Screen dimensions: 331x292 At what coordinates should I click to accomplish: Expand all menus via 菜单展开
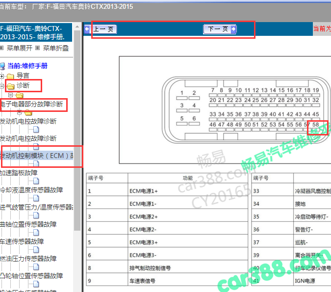click(x=20, y=48)
